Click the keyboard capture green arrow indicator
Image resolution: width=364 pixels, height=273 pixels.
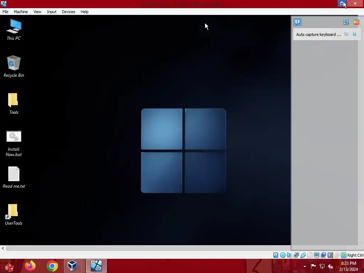click(344, 255)
